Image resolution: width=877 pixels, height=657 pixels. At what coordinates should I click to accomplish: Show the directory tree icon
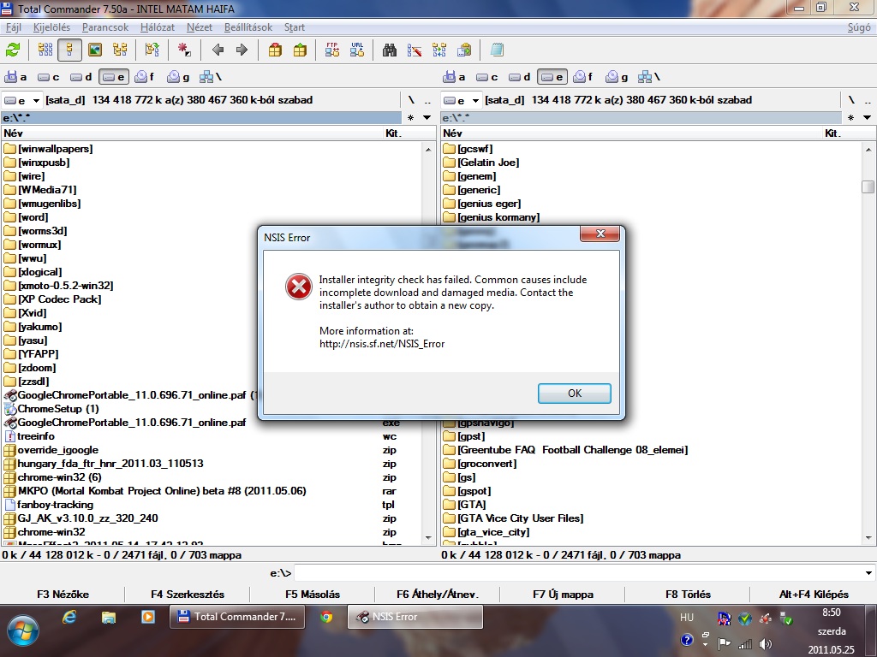click(120, 50)
